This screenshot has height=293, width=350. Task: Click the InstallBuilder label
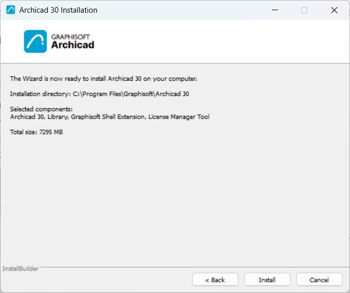[20, 269]
